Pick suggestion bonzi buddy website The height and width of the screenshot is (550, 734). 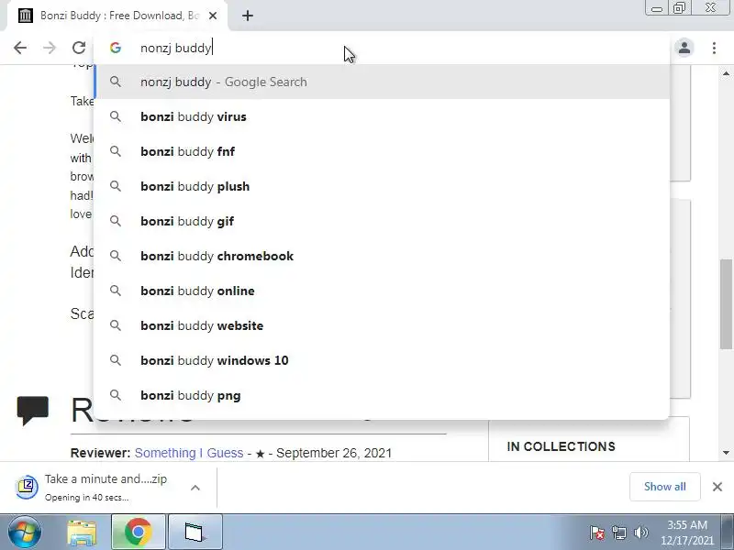point(382,325)
